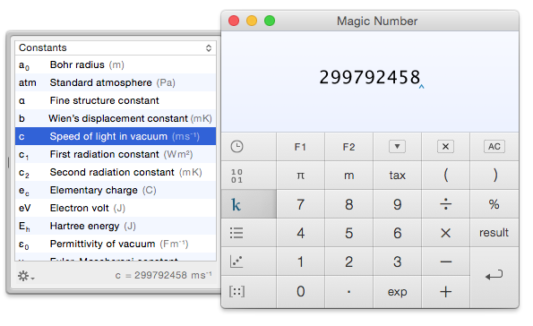Click the tax key
This screenshot has height=326, width=533.
397,176
